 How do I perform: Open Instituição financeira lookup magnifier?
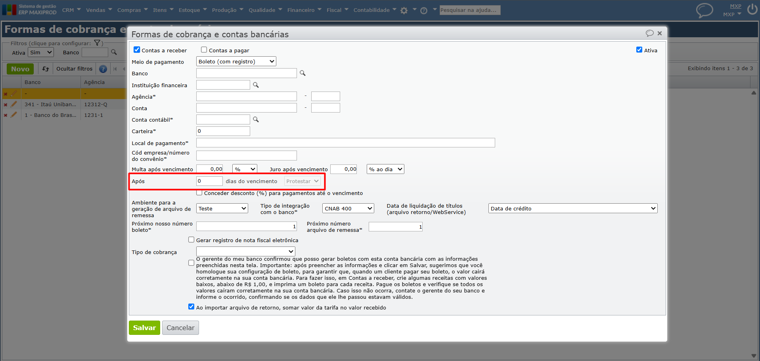point(256,85)
